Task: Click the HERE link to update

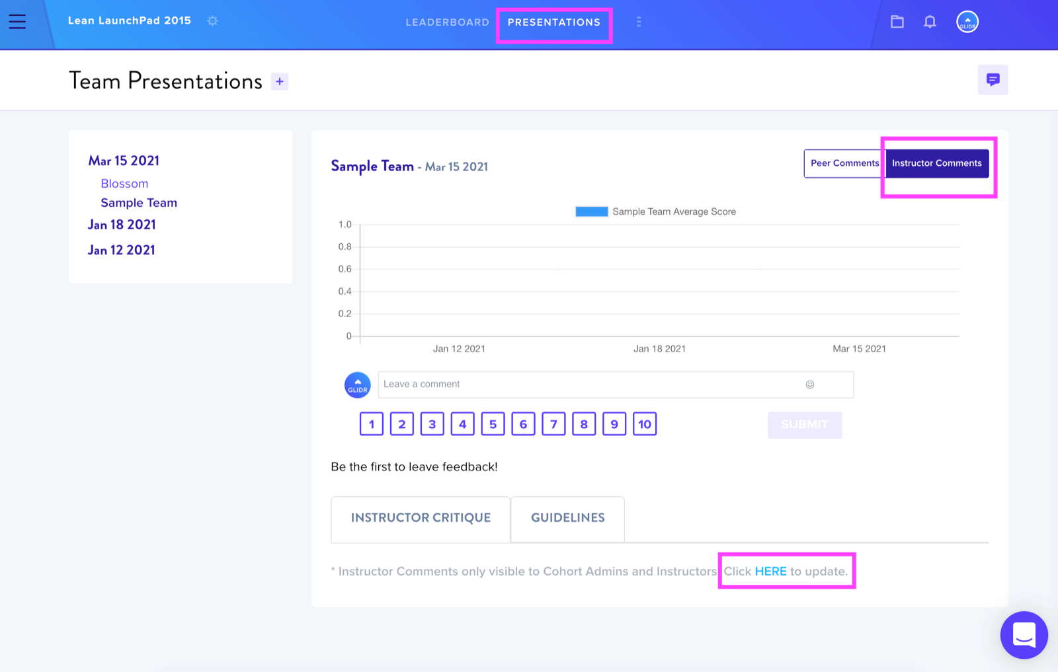Action: tap(770, 572)
